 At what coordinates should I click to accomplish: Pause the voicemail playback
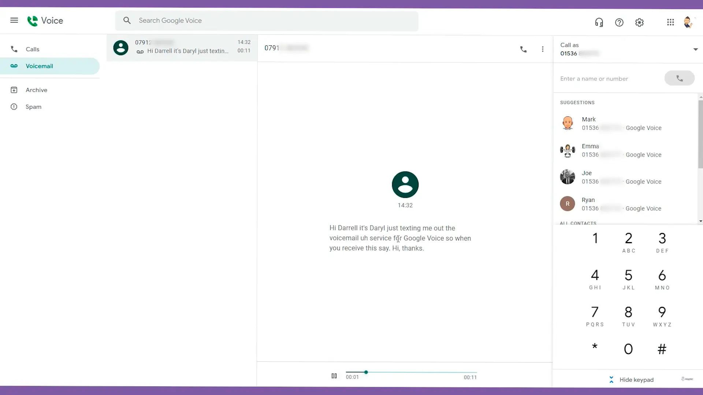click(x=334, y=376)
